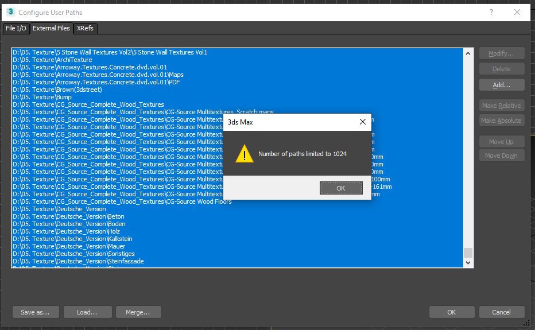Close the 3ds Max warning dialog

(363, 122)
